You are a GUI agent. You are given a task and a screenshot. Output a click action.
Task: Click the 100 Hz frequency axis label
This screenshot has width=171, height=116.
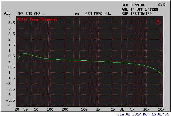click(x=50, y=110)
